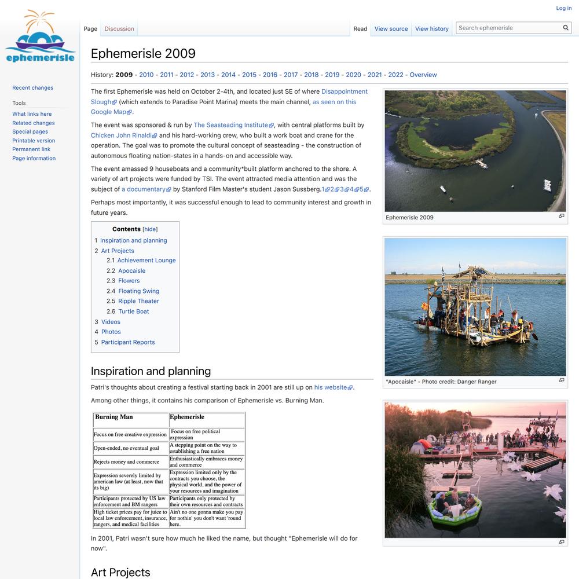
Task: Go to 2012 history page
Action: (x=187, y=75)
